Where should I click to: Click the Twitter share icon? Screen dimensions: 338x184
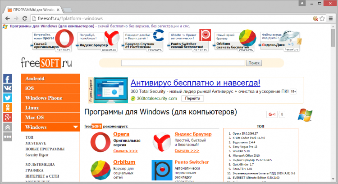[8, 98]
